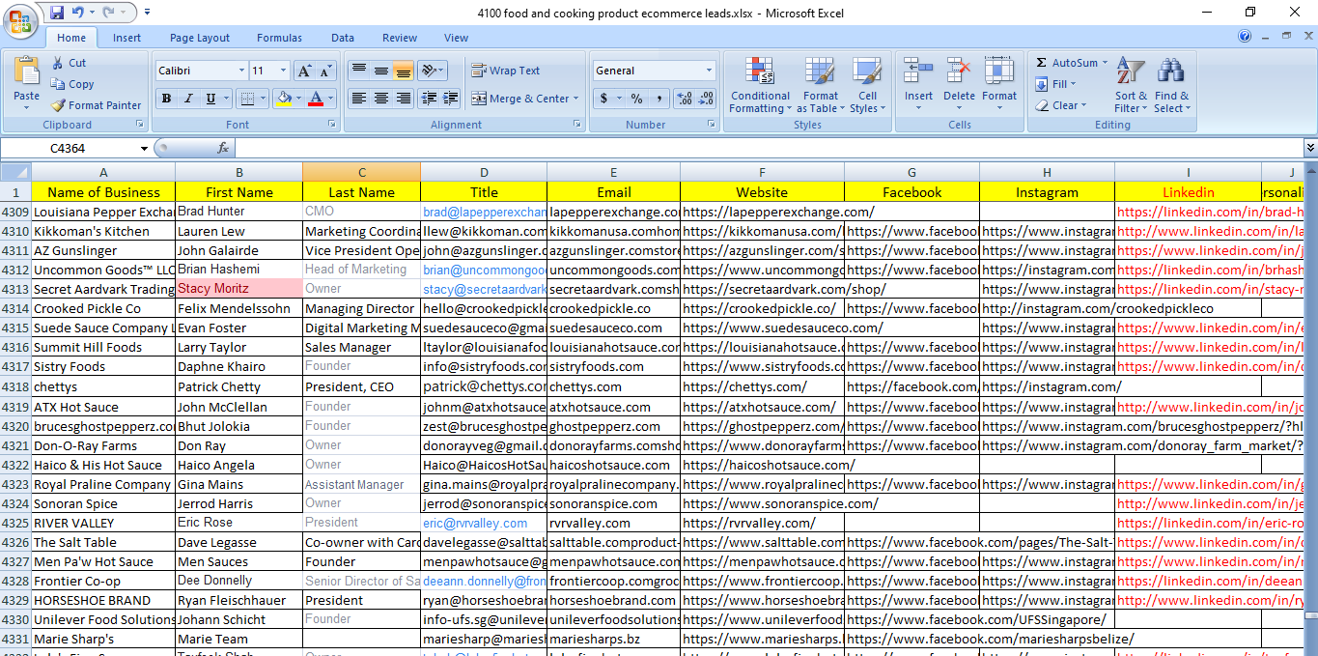Grow the font size
This screenshot has width=1318, height=656.
303,71
